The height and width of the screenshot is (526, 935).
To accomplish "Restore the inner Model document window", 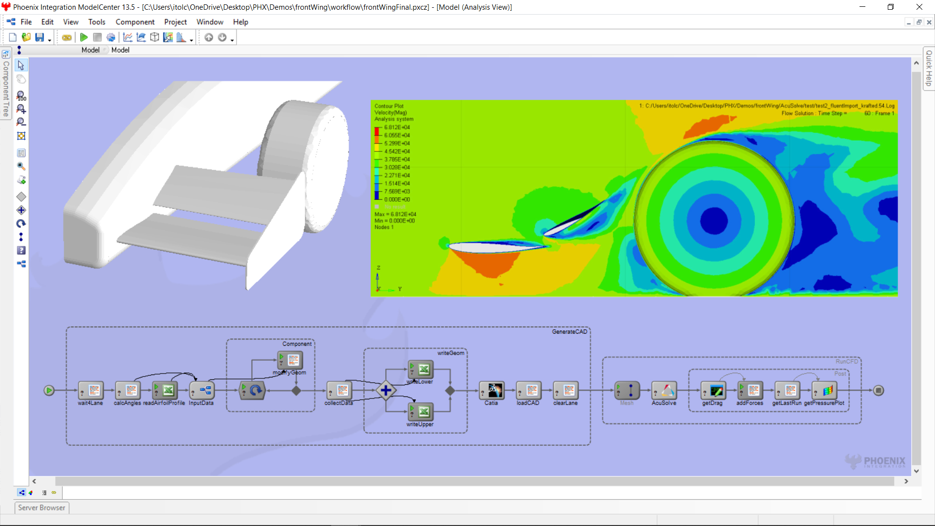I will tap(919, 22).
